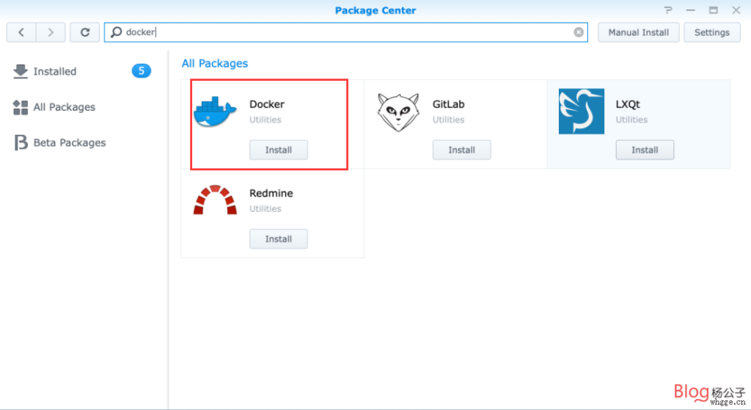Maximize the Package Center window
Screen dimensions: 751x410
713,10
